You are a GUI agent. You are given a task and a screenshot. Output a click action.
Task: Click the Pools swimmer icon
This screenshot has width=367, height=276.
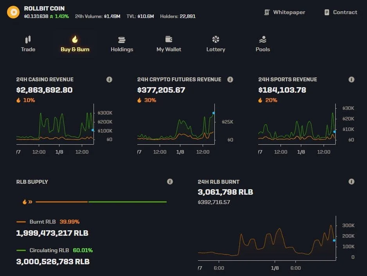[x=263, y=39]
